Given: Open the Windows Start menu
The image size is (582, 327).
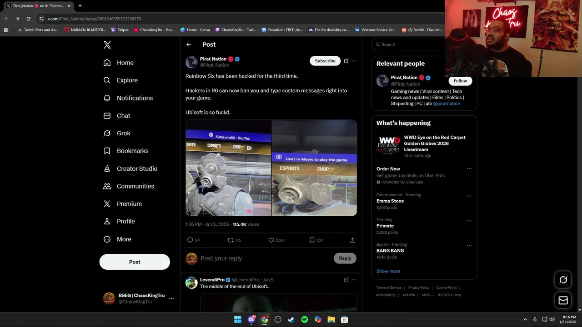Looking at the screenshot, I should point(238,320).
